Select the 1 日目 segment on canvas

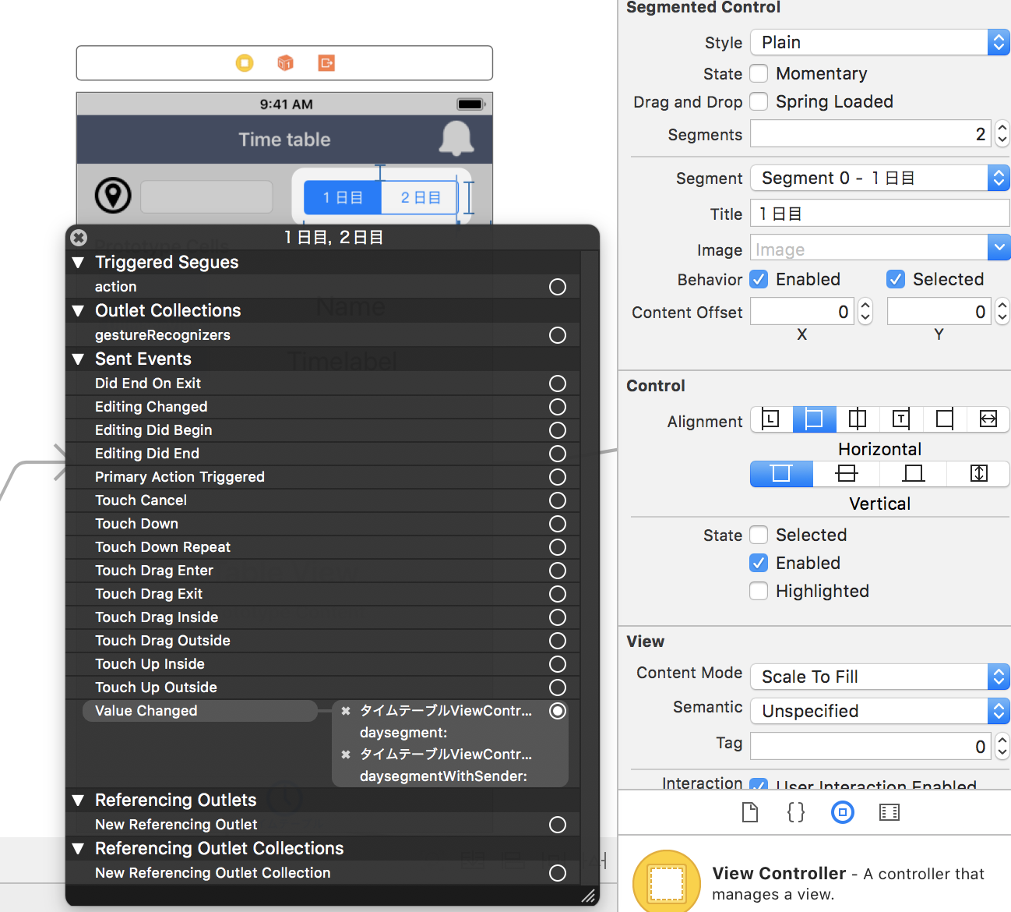[x=343, y=197]
